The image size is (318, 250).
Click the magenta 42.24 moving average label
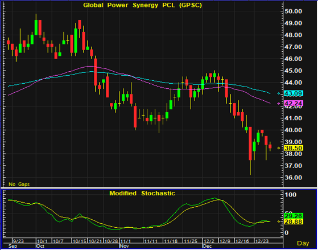pos(294,104)
